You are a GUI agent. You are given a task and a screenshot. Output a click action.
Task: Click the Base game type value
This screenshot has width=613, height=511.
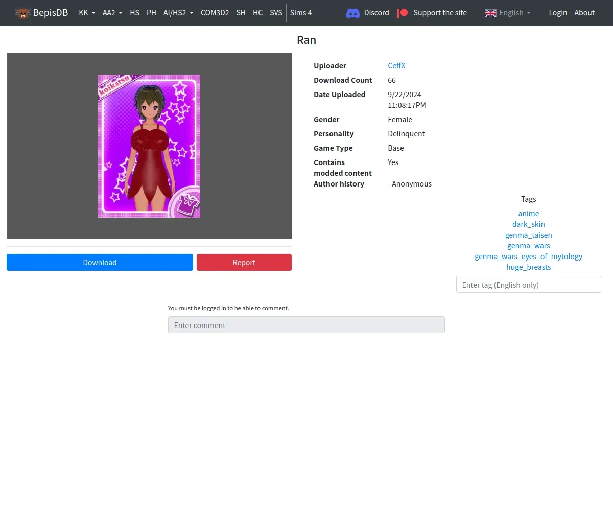(396, 148)
